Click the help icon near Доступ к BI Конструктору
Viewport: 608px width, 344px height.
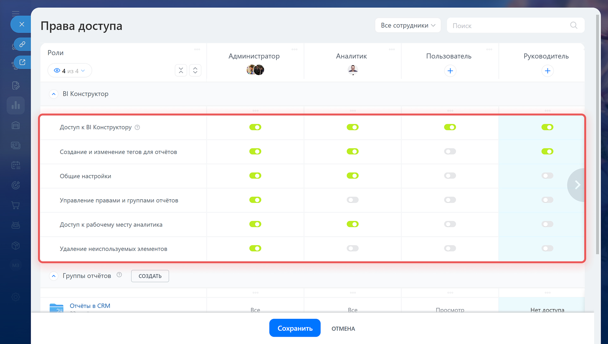point(137,127)
